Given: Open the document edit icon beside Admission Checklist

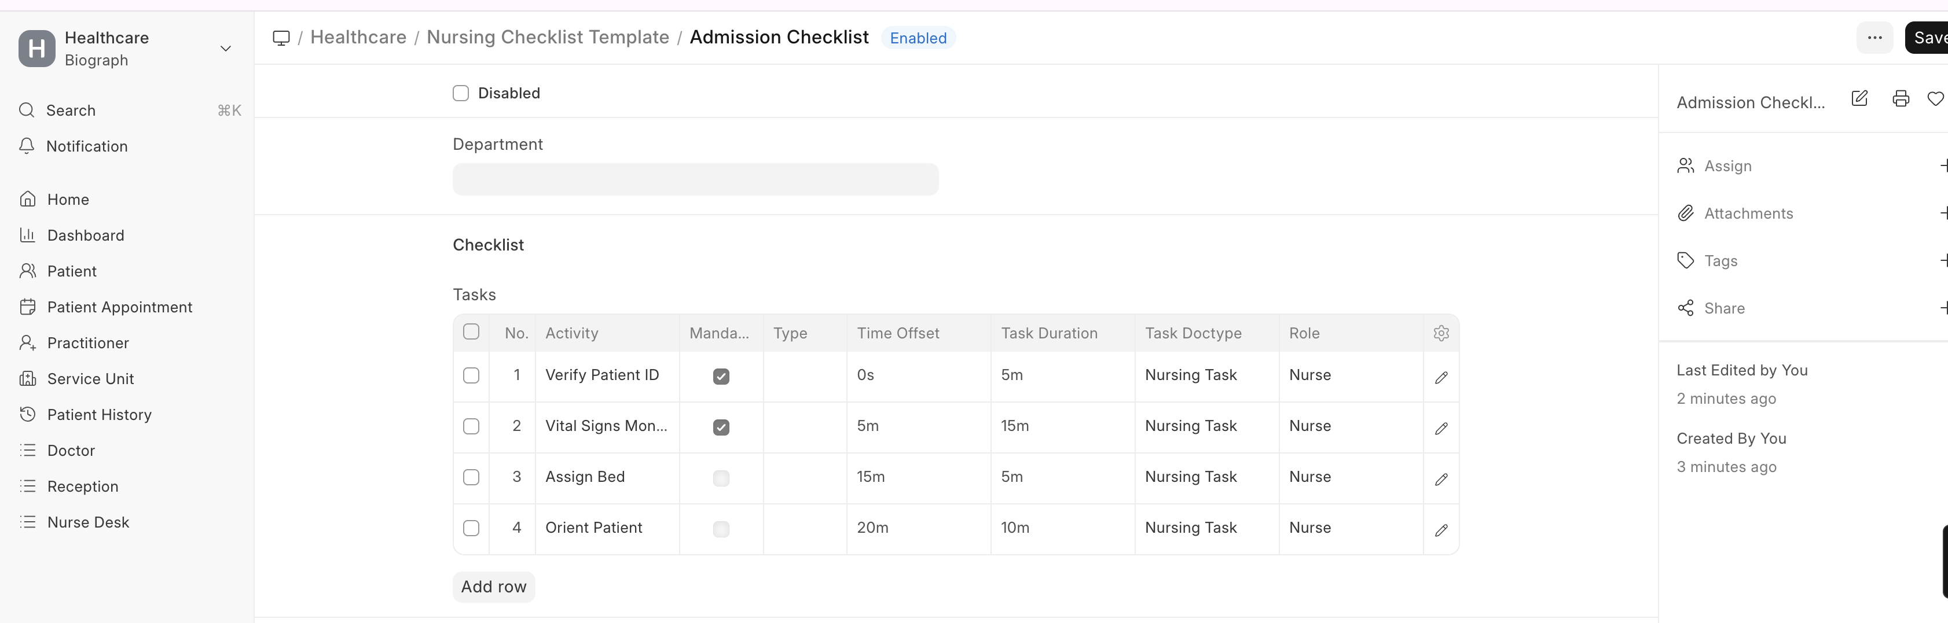Looking at the screenshot, I should (1859, 98).
